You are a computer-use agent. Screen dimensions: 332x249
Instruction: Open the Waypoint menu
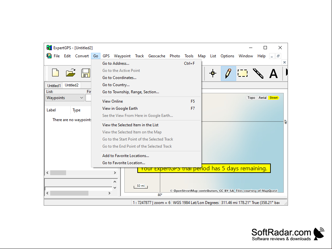point(122,56)
